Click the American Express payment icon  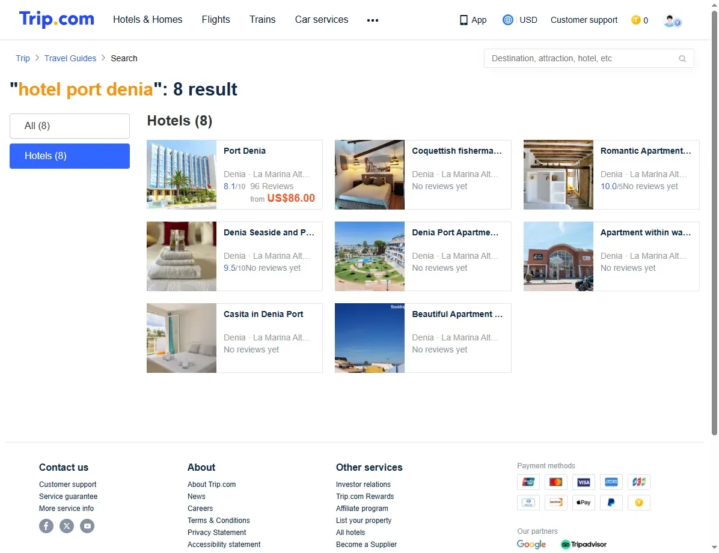pos(611,482)
